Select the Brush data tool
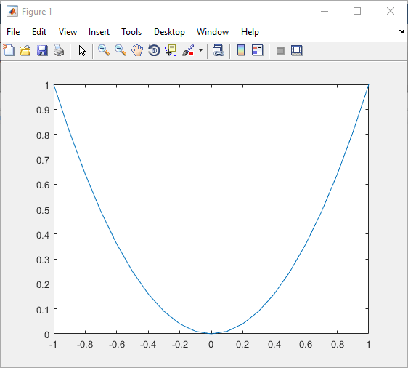Screen dimensions: 408x368 pyautogui.click(x=188, y=50)
